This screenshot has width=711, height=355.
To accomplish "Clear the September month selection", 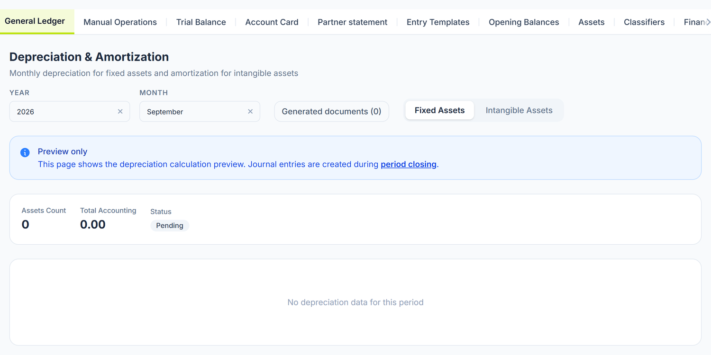I will pos(250,111).
